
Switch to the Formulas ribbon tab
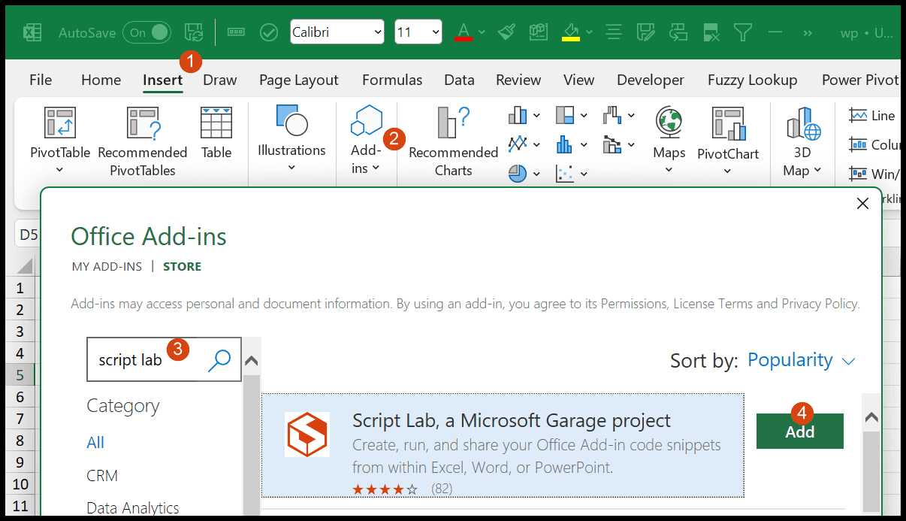click(391, 80)
